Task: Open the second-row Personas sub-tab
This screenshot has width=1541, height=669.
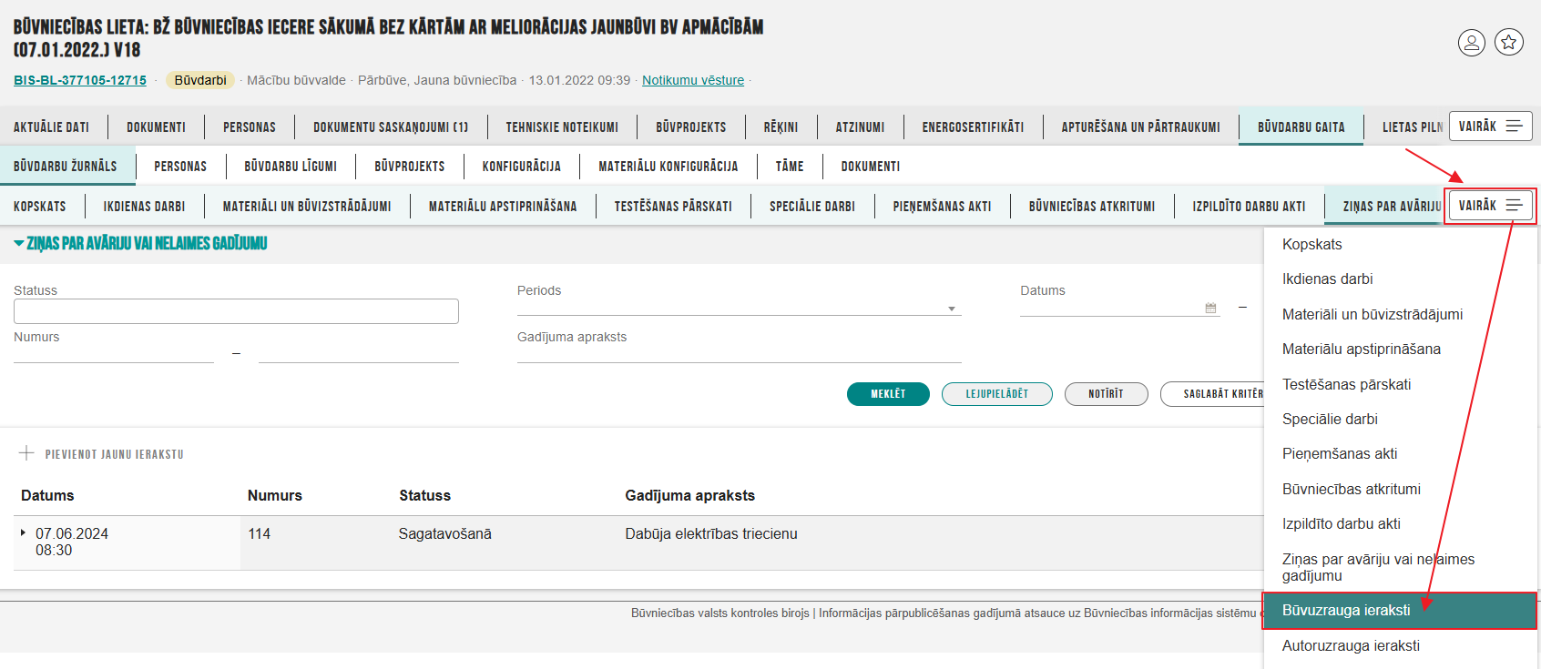Action: [180, 167]
